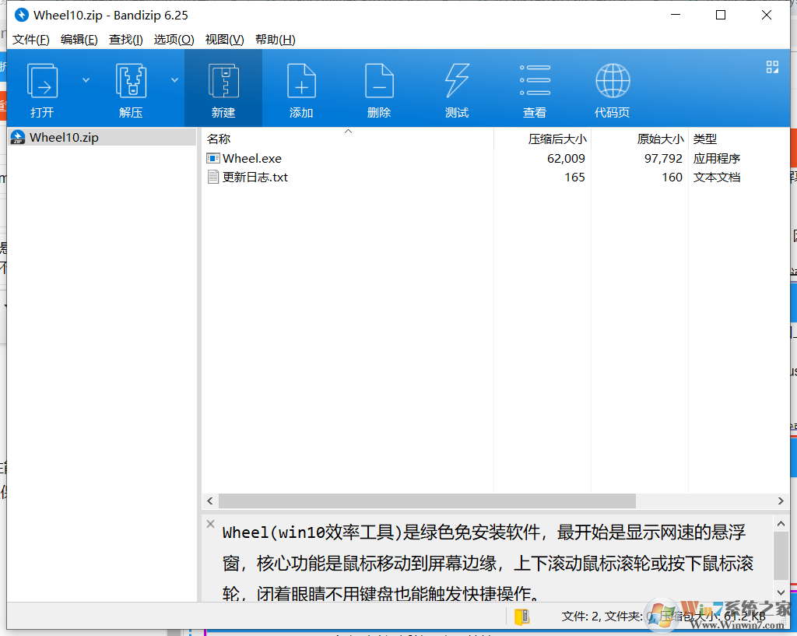Click original size value 160
The image size is (797, 636).
pyautogui.click(x=672, y=177)
